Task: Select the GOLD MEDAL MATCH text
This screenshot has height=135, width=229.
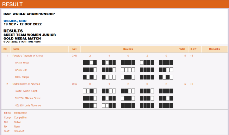Action: click(22, 38)
